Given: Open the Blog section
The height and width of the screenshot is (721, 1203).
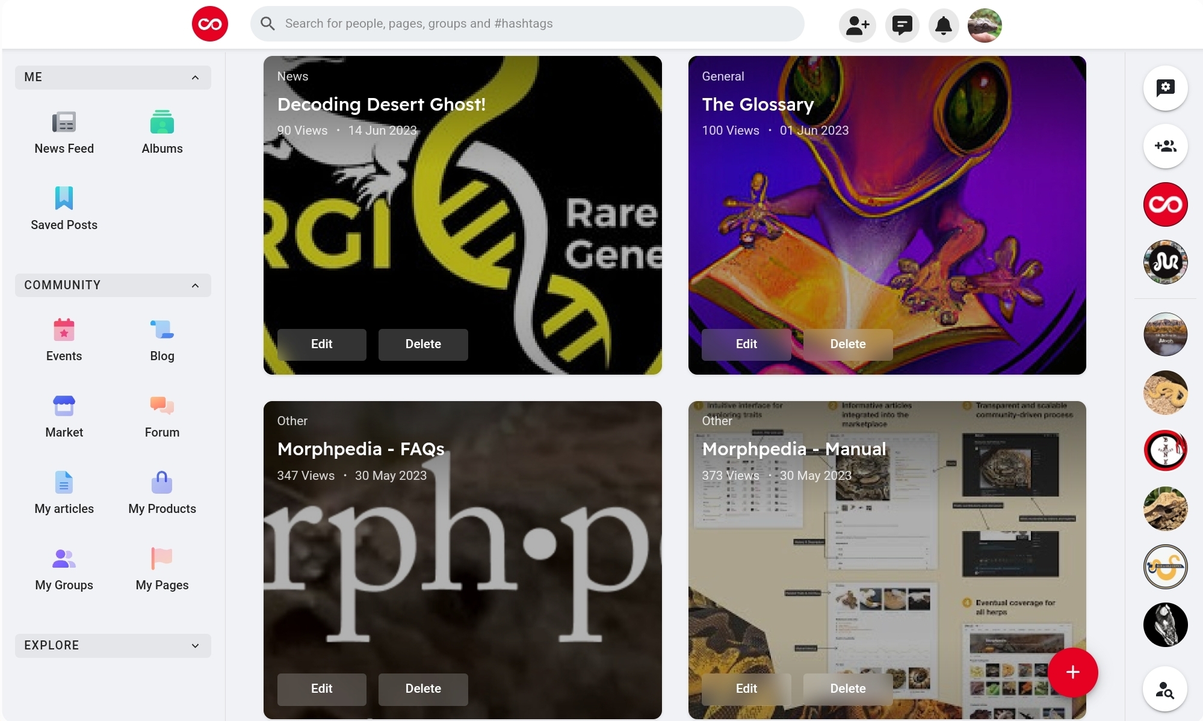Looking at the screenshot, I should [162, 340].
